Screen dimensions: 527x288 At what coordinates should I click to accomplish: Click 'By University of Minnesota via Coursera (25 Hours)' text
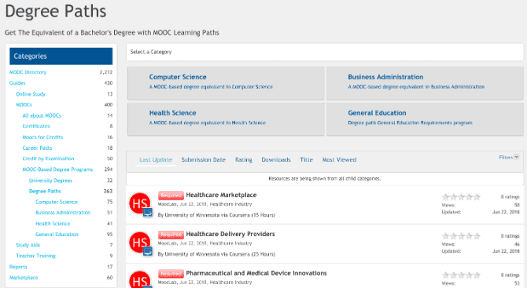(216, 254)
